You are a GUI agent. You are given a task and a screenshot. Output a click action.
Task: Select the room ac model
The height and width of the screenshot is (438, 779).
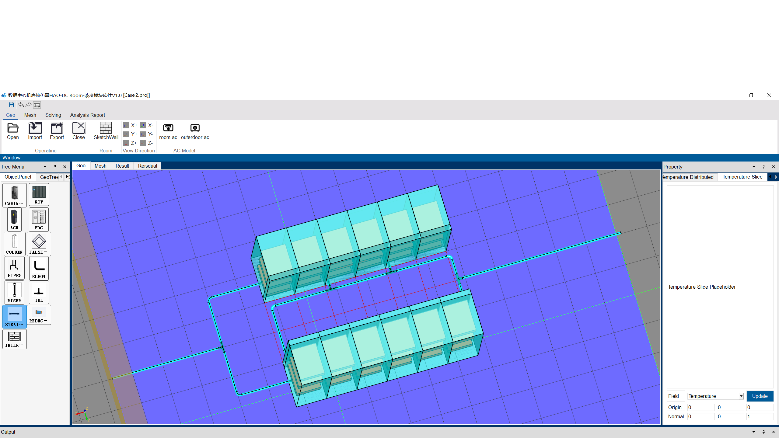click(x=168, y=131)
